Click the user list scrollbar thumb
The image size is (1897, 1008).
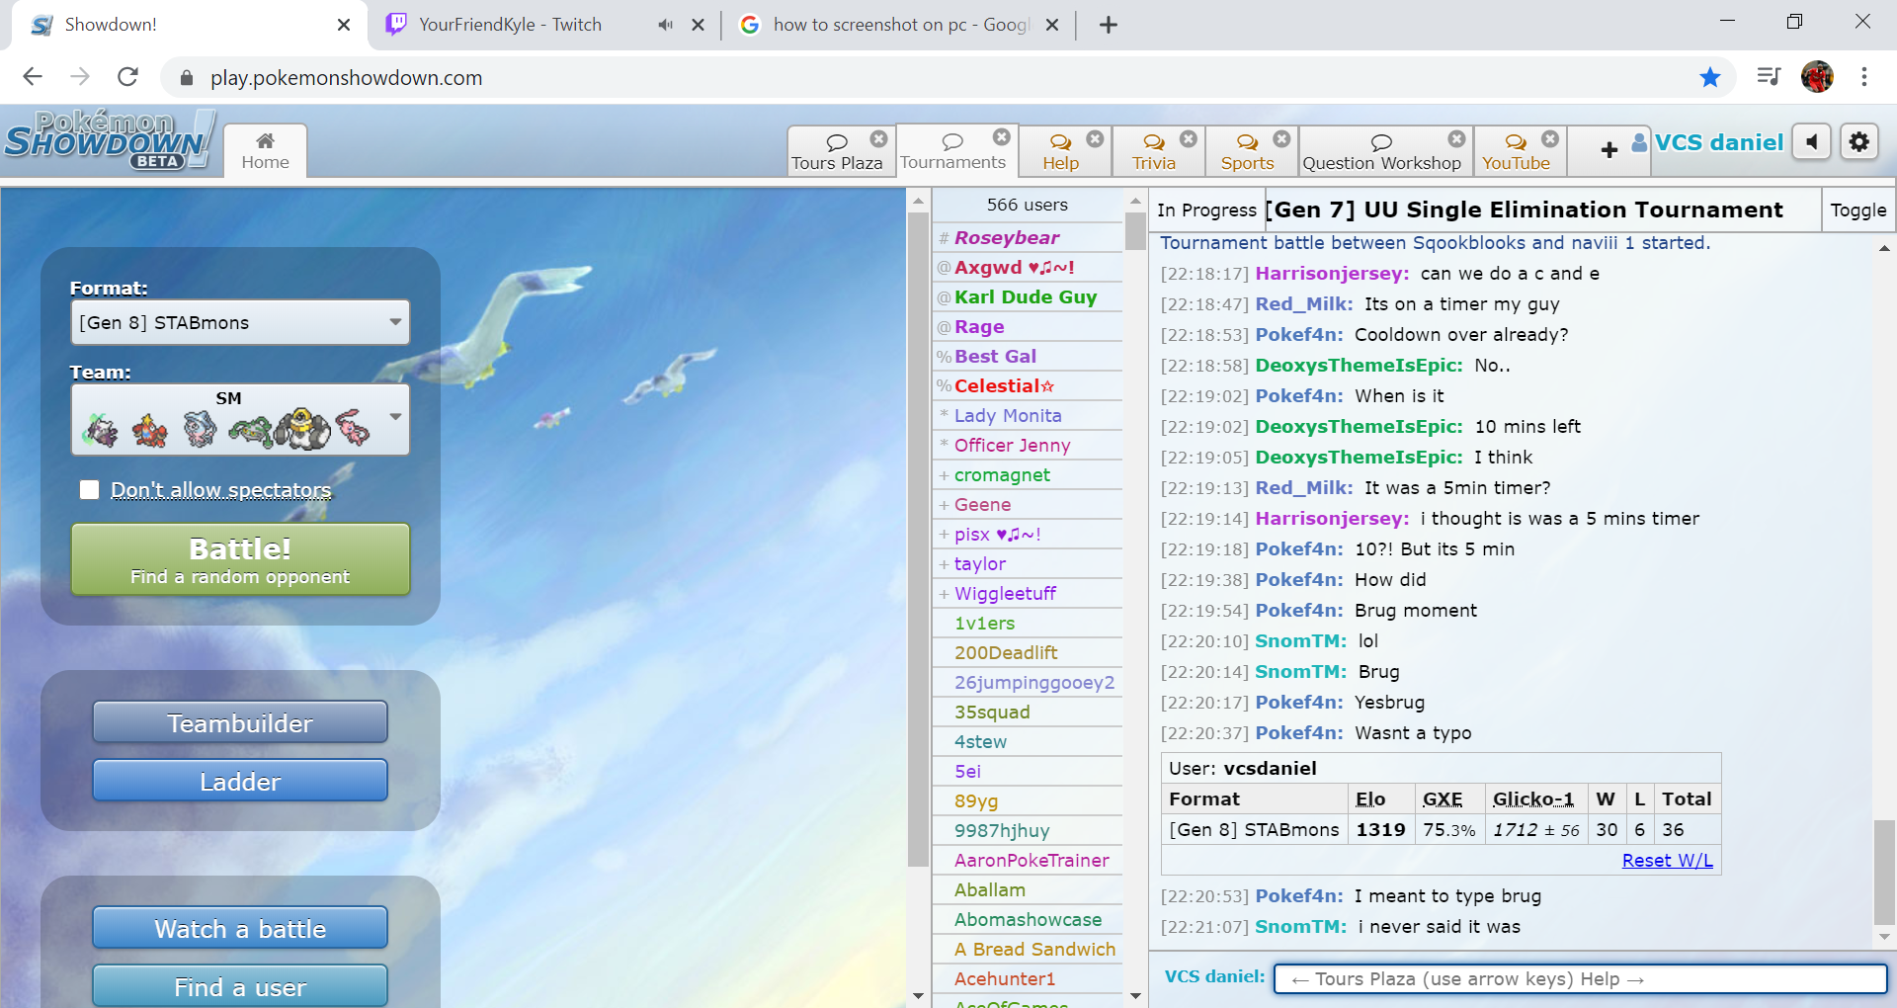pyautogui.click(x=1135, y=231)
